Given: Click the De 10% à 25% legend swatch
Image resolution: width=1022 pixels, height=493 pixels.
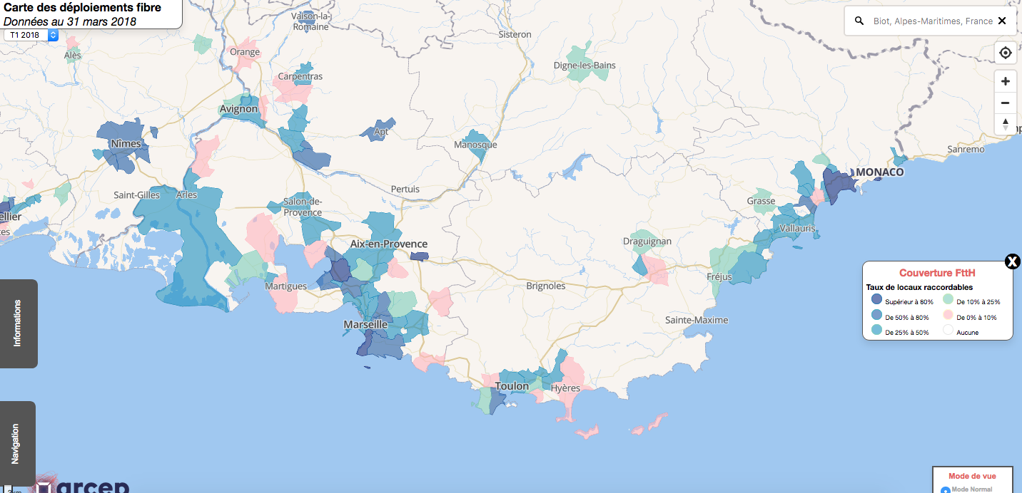Looking at the screenshot, I should pyautogui.click(x=948, y=301).
